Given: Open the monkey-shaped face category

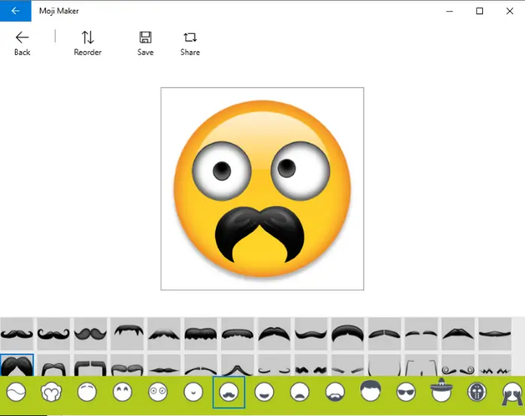Looking at the screenshot, I should 51,392.
